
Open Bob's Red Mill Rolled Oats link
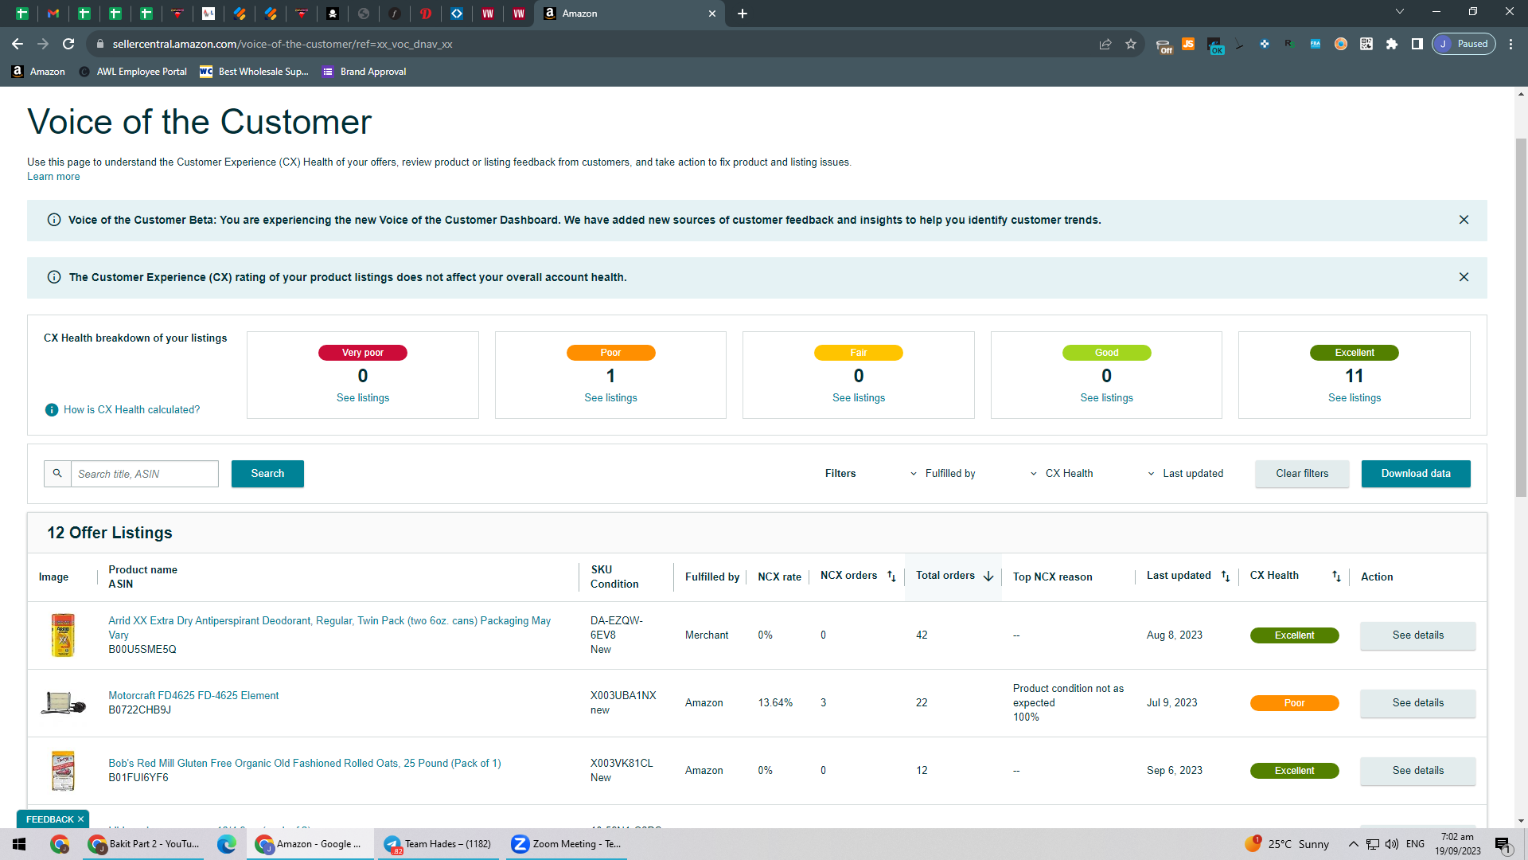[x=305, y=764]
